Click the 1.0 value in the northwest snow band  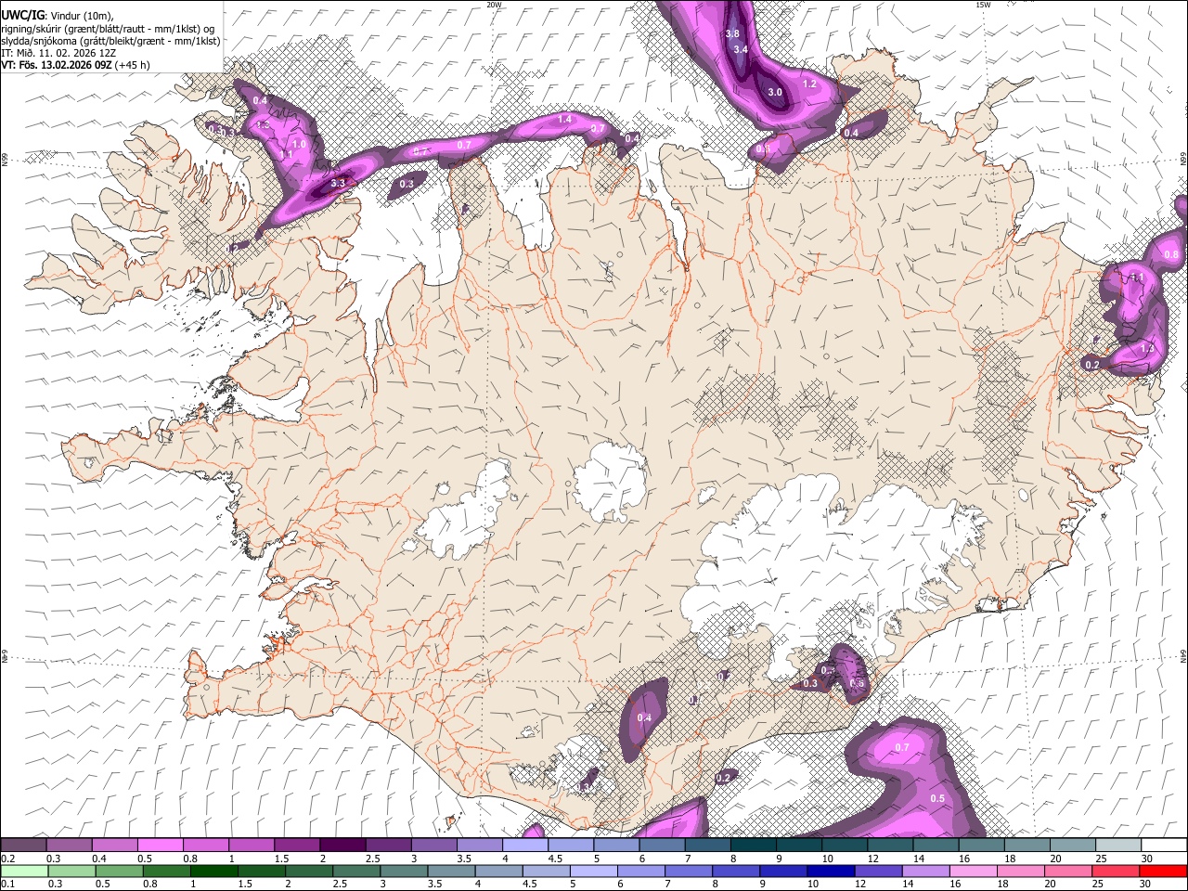(x=299, y=145)
